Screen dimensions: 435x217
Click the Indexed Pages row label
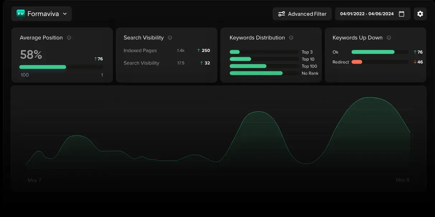[x=140, y=50]
